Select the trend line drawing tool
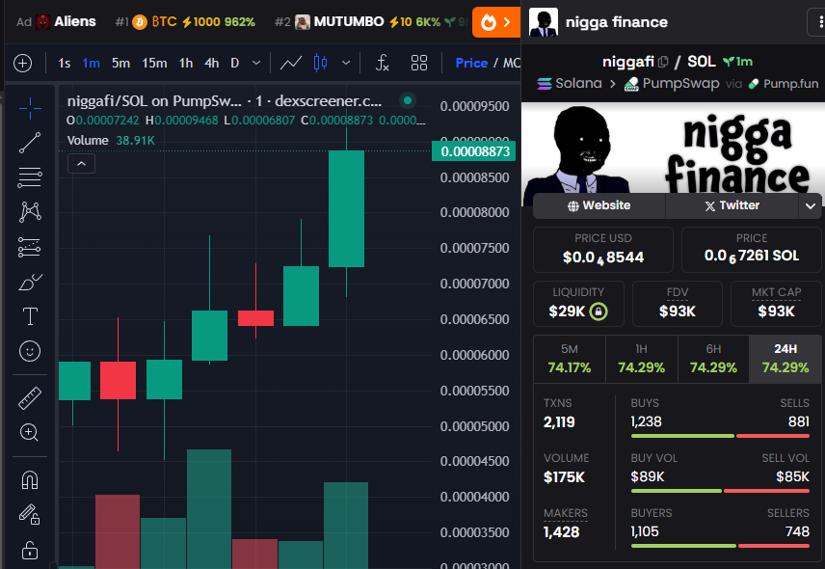 pos(30,143)
